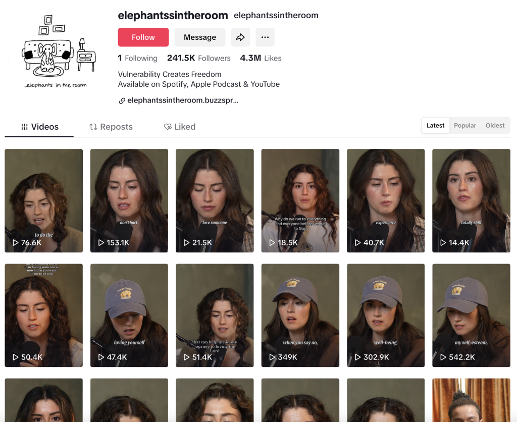Sort videos by Oldest
Image resolution: width=517 pixels, height=422 pixels.
pyautogui.click(x=495, y=126)
